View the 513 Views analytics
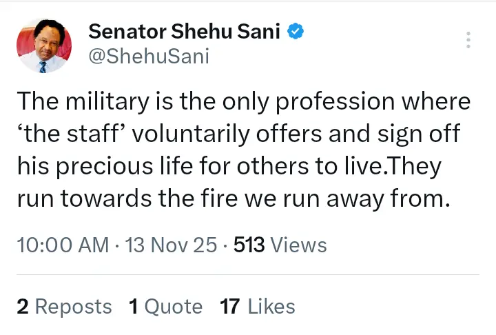Image resolution: width=496 pixels, height=335 pixels. [280, 245]
